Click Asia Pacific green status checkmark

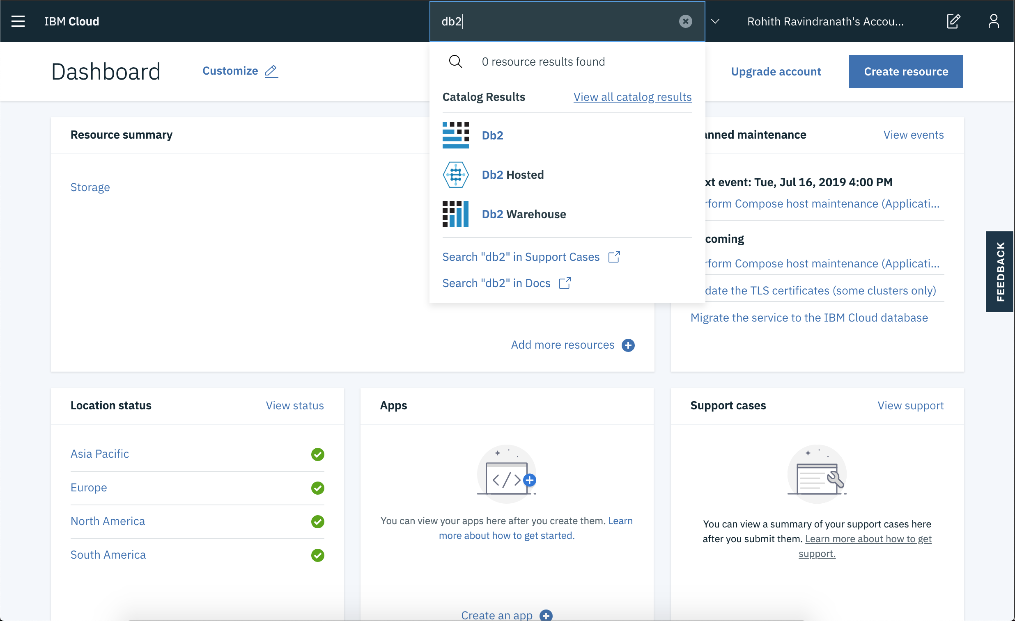coord(318,454)
